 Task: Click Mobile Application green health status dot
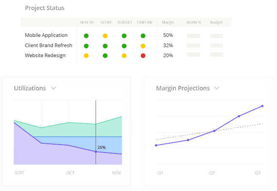pyautogui.click(x=86, y=36)
